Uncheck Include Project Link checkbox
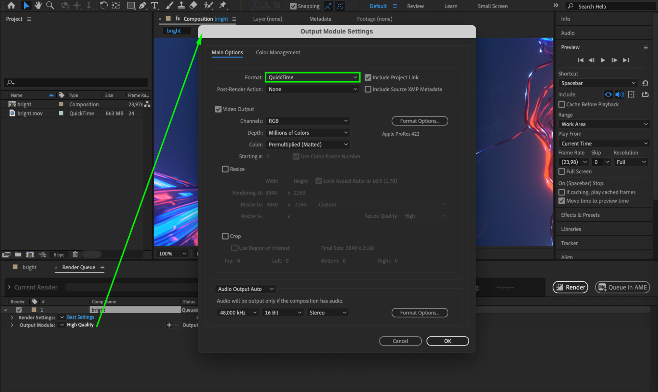This screenshot has width=658, height=392. pyautogui.click(x=368, y=78)
